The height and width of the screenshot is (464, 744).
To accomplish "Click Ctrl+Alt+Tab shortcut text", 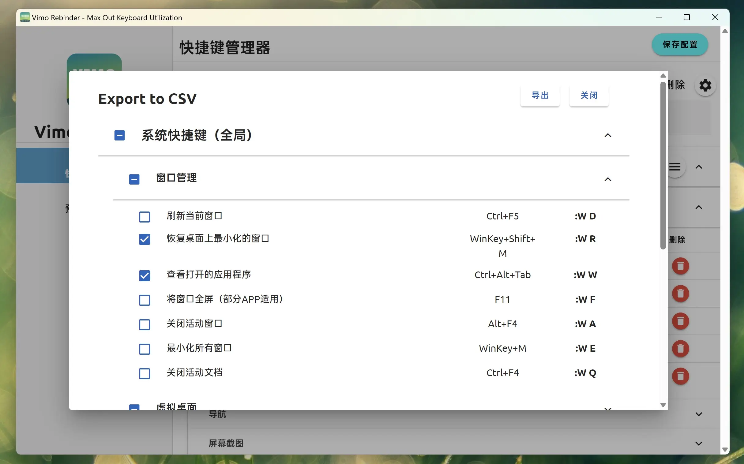I will click(502, 275).
